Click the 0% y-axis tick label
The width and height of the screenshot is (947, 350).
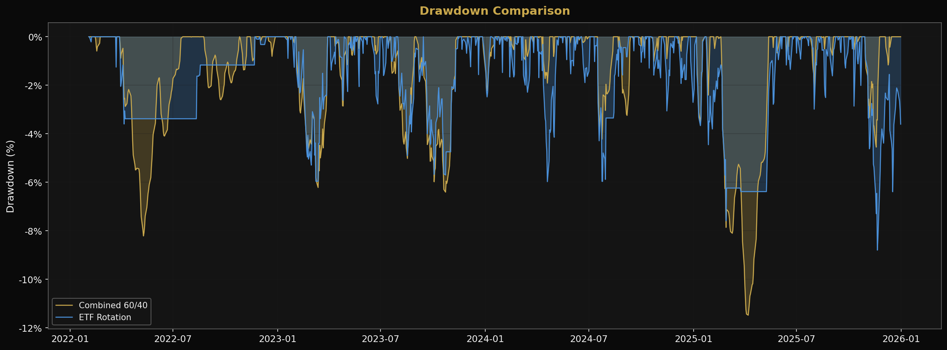[x=35, y=37]
